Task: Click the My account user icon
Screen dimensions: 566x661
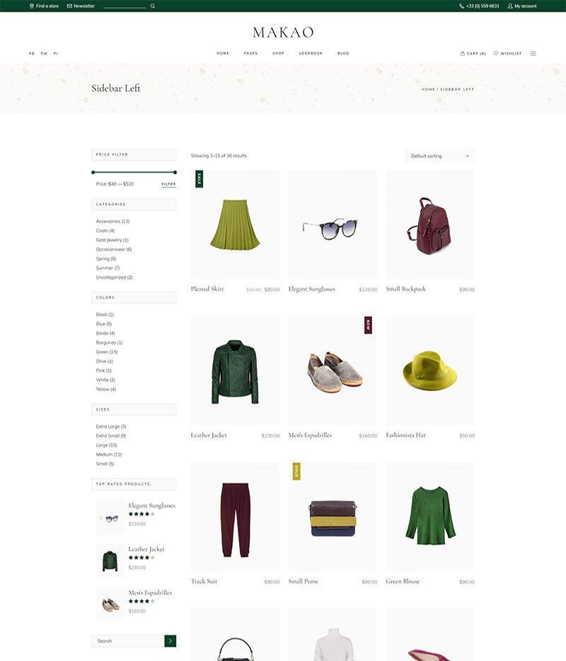Action: 510,6
